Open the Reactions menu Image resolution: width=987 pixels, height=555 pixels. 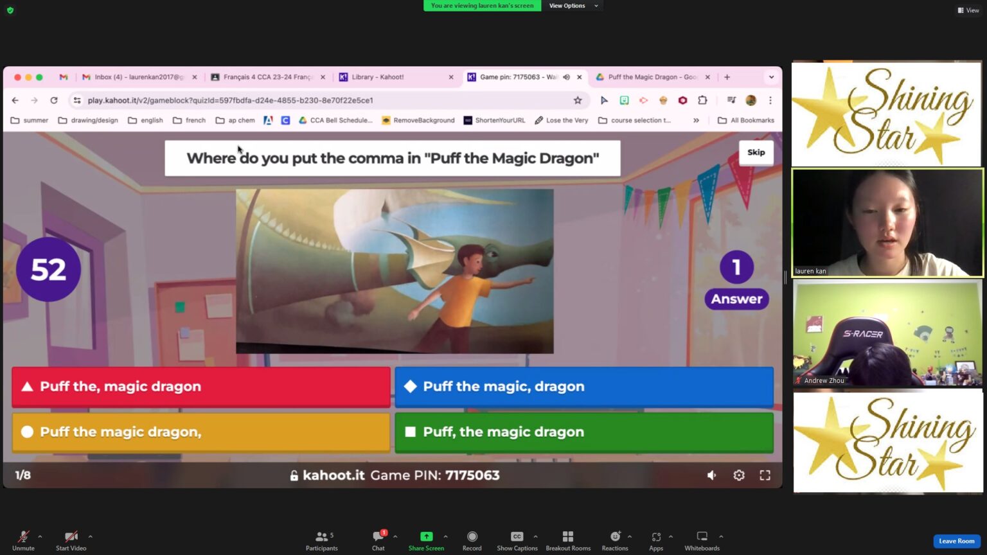pyautogui.click(x=615, y=541)
